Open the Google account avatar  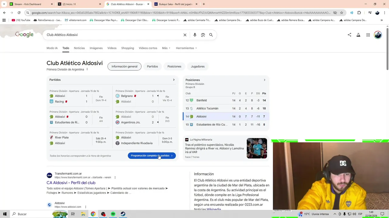point(378,35)
